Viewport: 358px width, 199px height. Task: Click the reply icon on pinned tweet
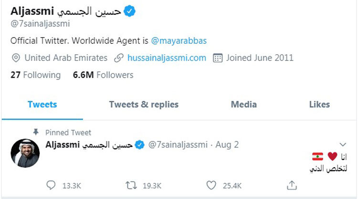tap(52, 184)
